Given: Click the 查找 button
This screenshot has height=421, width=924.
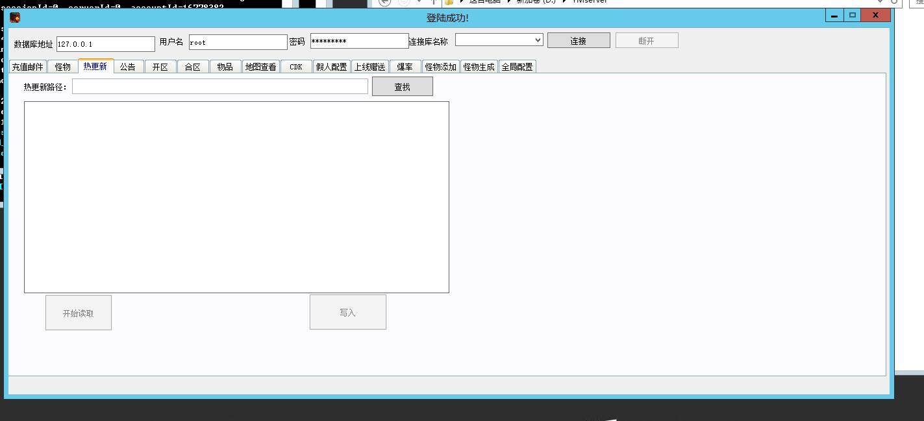Looking at the screenshot, I should [402, 87].
